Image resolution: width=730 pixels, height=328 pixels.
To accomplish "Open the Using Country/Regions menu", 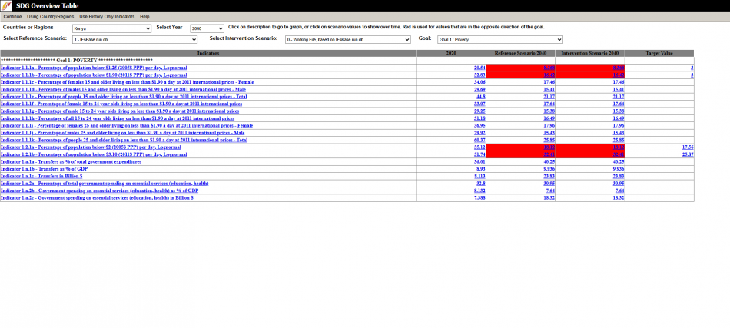I will click(51, 16).
